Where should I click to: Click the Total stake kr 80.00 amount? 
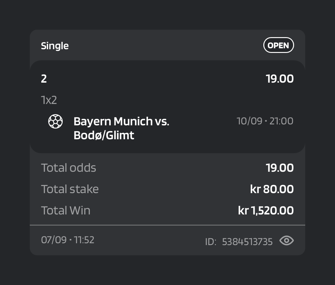[272, 189]
